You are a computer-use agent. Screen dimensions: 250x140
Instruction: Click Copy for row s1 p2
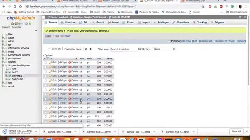tap(62, 67)
